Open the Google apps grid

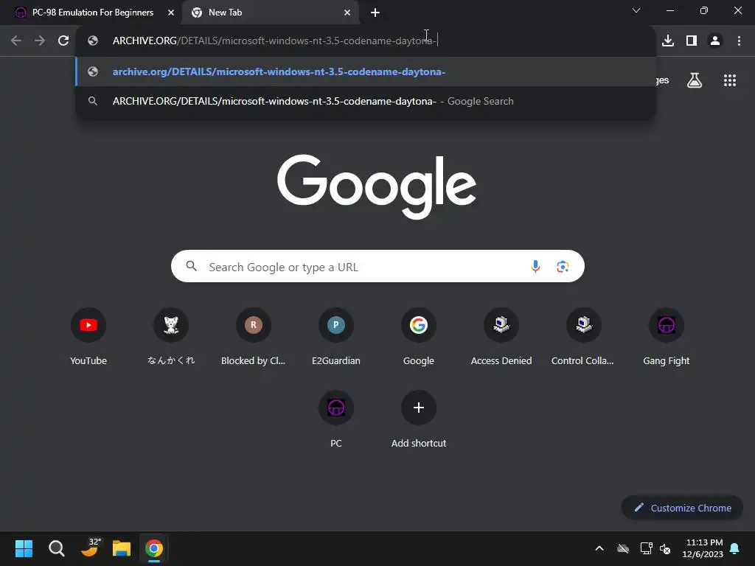pyautogui.click(x=730, y=80)
